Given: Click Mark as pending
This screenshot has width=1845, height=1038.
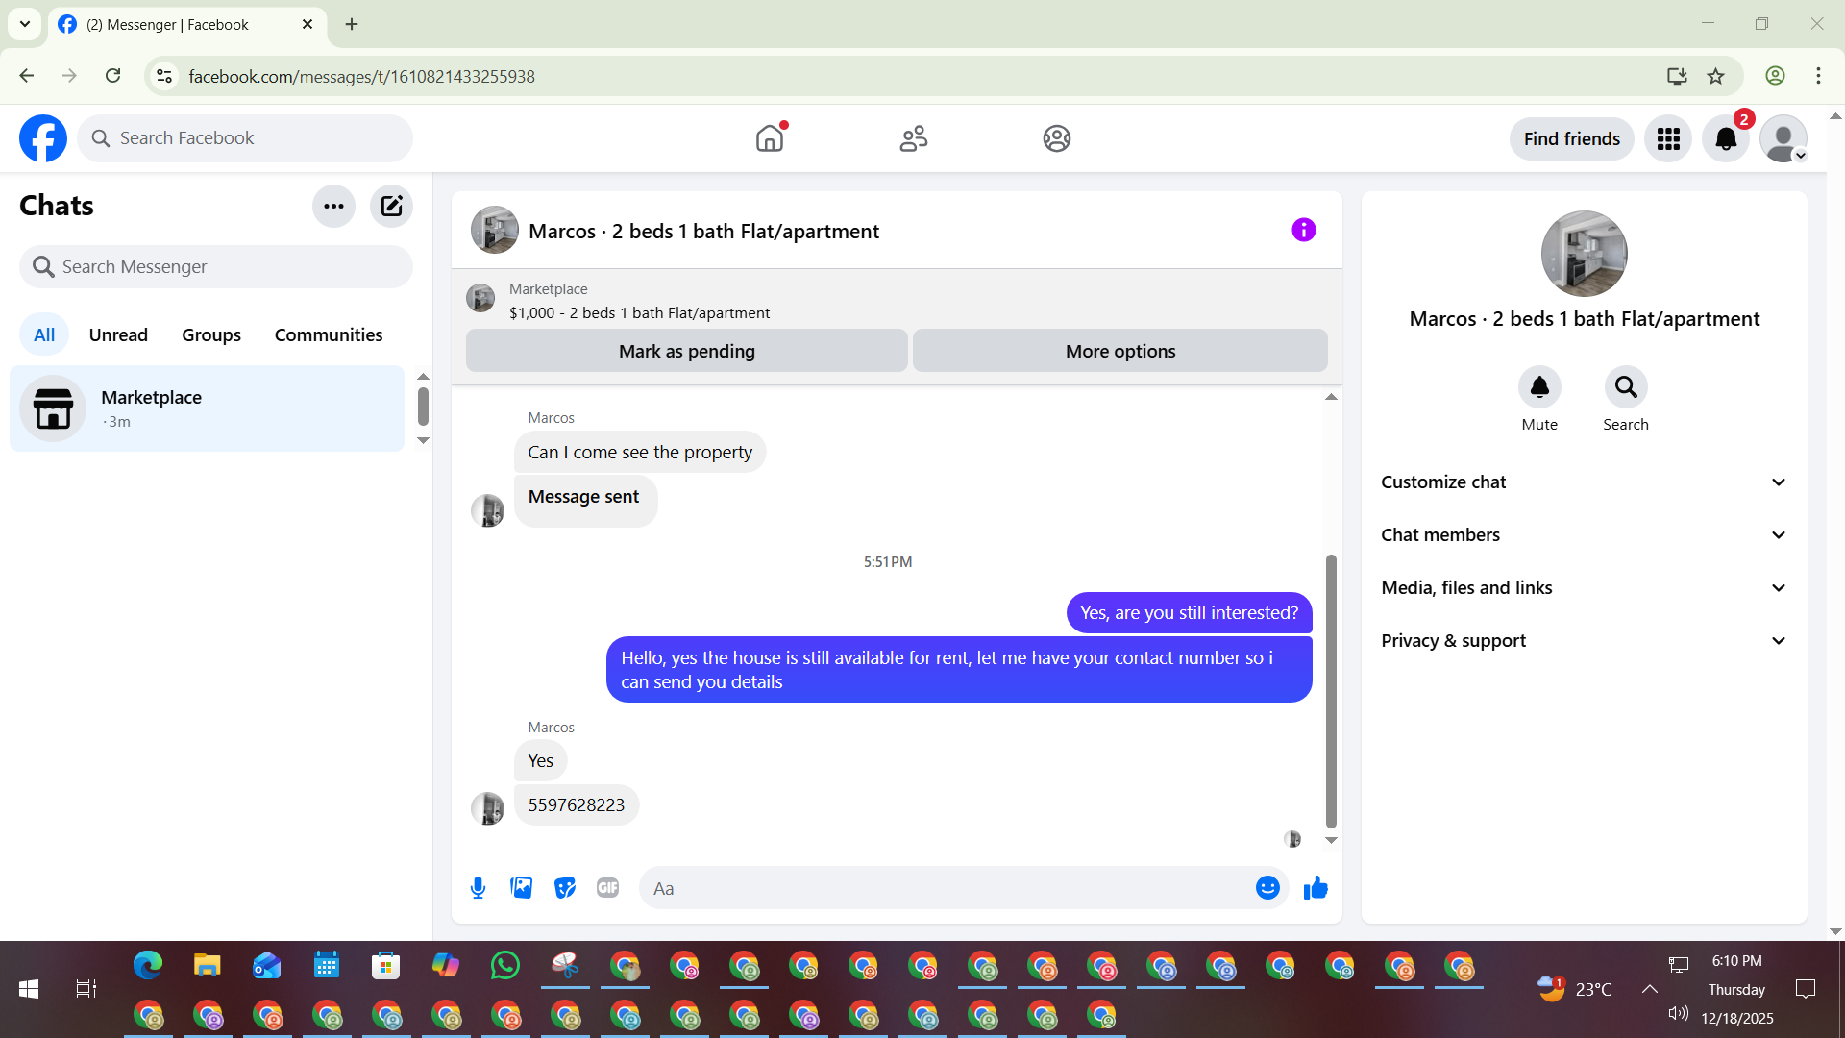Looking at the screenshot, I should [687, 351].
